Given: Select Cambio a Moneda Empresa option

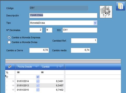Looking at the screenshot, I should (x=9, y=38).
